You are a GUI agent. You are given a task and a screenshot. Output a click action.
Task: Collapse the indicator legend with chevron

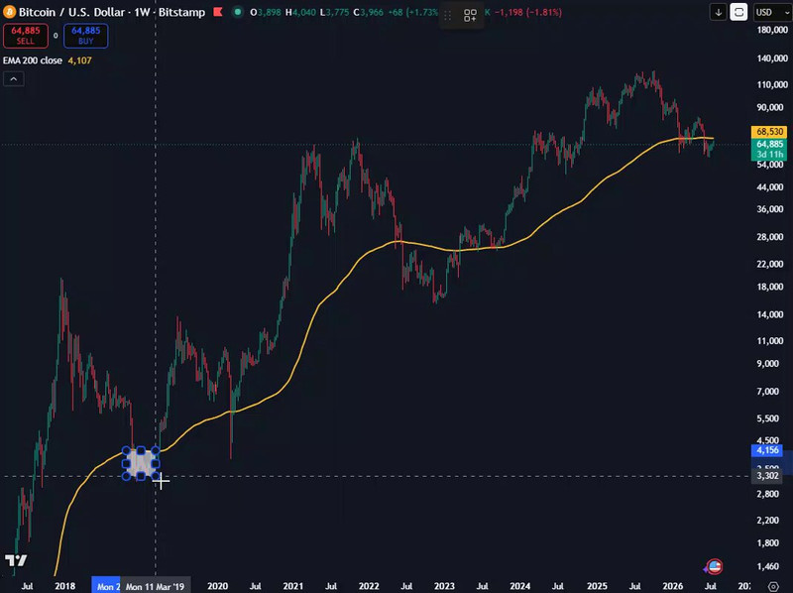point(14,79)
